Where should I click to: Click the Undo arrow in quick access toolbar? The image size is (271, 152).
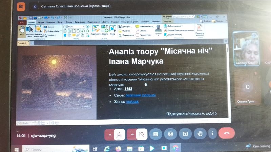[53, 18]
